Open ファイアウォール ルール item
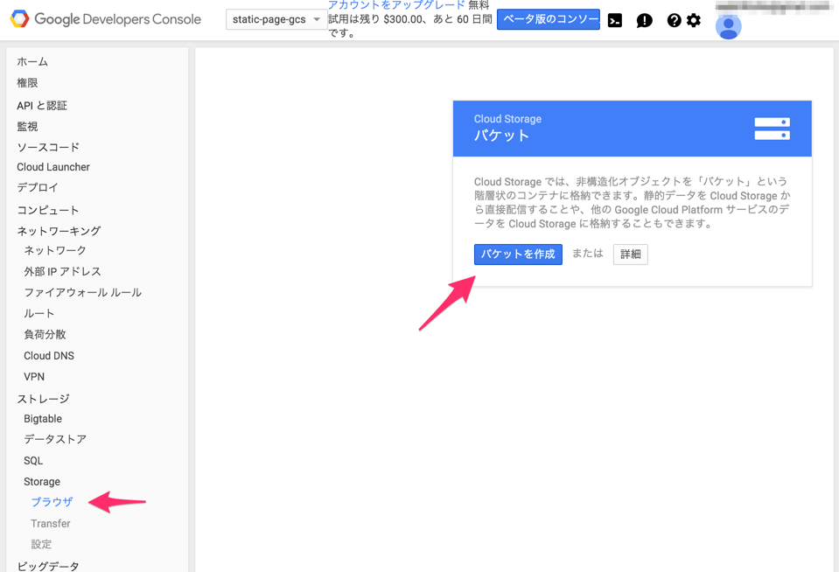This screenshot has width=839, height=572. pos(83,293)
